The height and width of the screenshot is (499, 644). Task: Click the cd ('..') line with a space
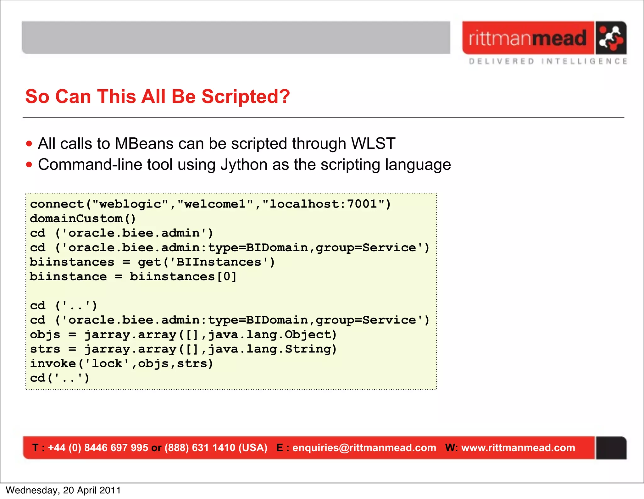64,305
